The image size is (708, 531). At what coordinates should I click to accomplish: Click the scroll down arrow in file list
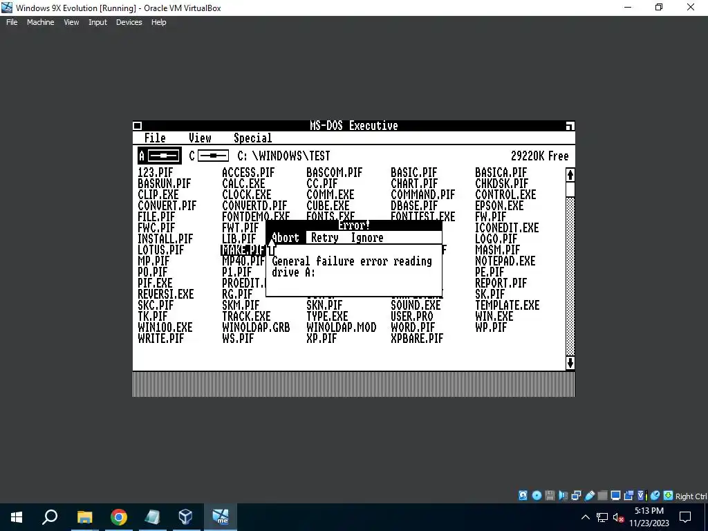[x=570, y=362]
